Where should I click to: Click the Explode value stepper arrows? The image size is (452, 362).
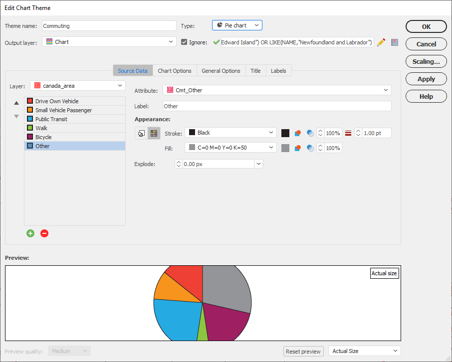tap(179, 164)
